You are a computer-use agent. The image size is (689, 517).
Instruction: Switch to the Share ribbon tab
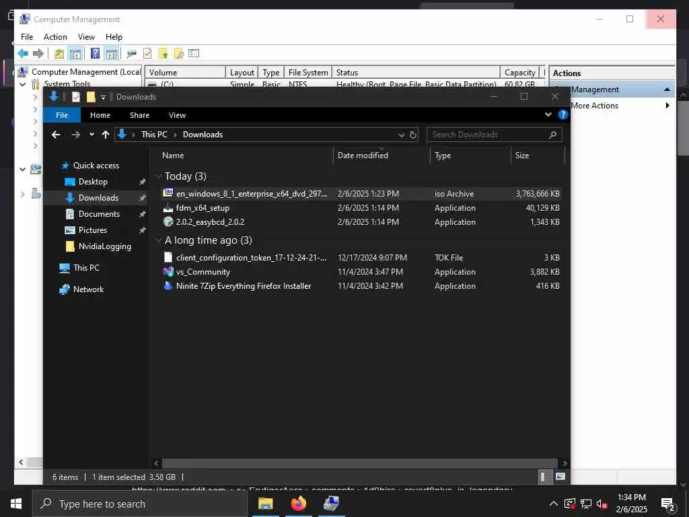(x=139, y=115)
